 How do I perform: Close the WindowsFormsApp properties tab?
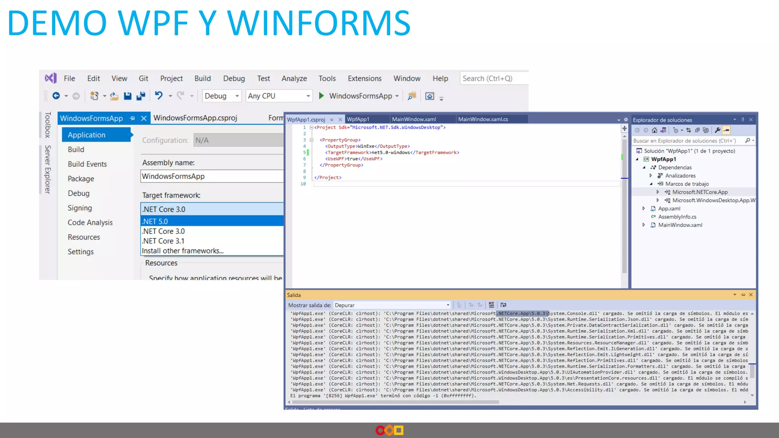[x=144, y=118]
